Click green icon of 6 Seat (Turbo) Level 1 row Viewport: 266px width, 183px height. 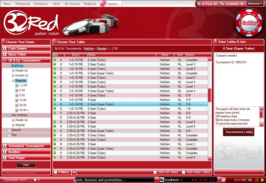pos(55,86)
